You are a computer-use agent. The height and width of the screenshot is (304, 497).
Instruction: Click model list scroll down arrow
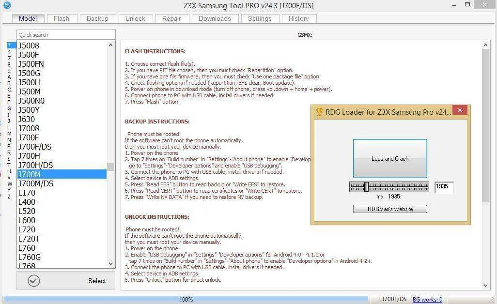(x=110, y=263)
